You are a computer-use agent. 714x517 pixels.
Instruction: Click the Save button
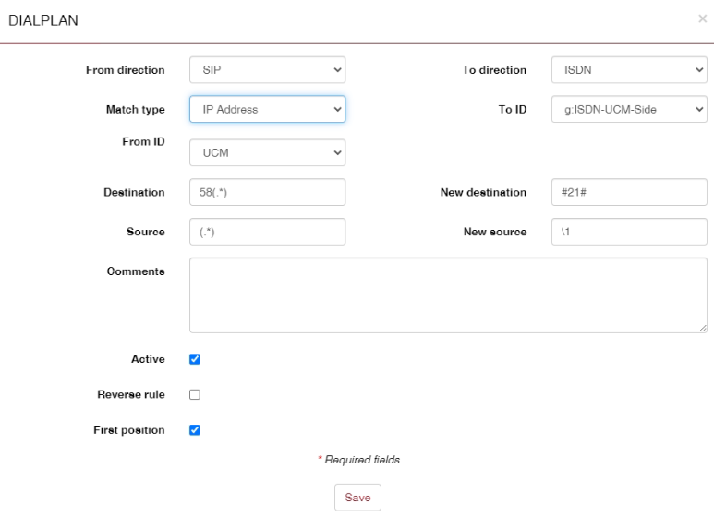pos(357,498)
